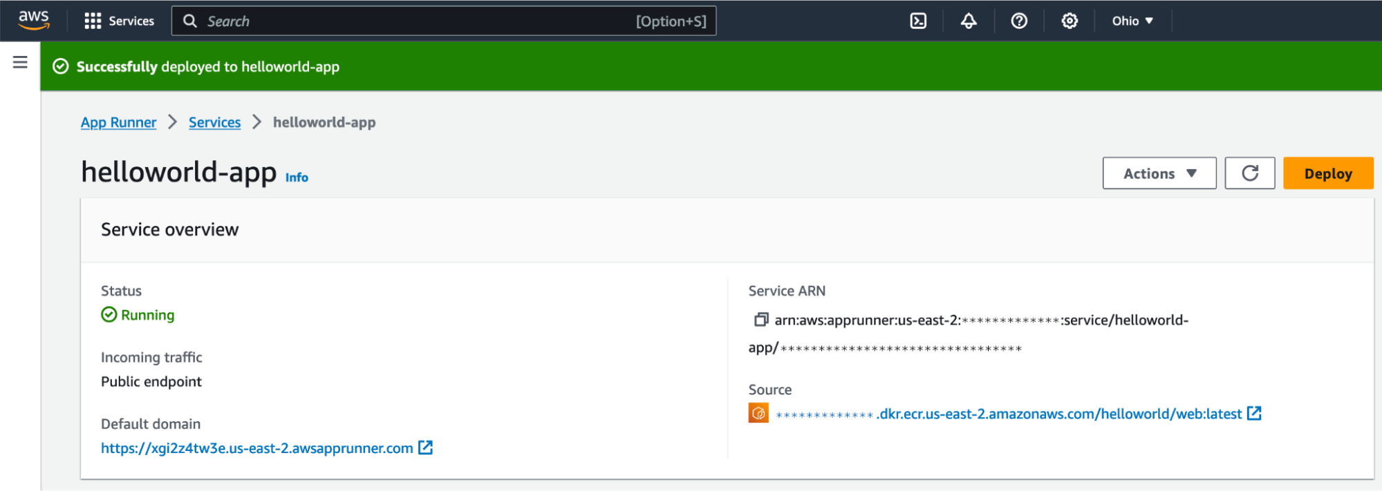Open the ECR helloworld/web:latest source link
This screenshot has width=1382, height=491.
click(1059, 414)
